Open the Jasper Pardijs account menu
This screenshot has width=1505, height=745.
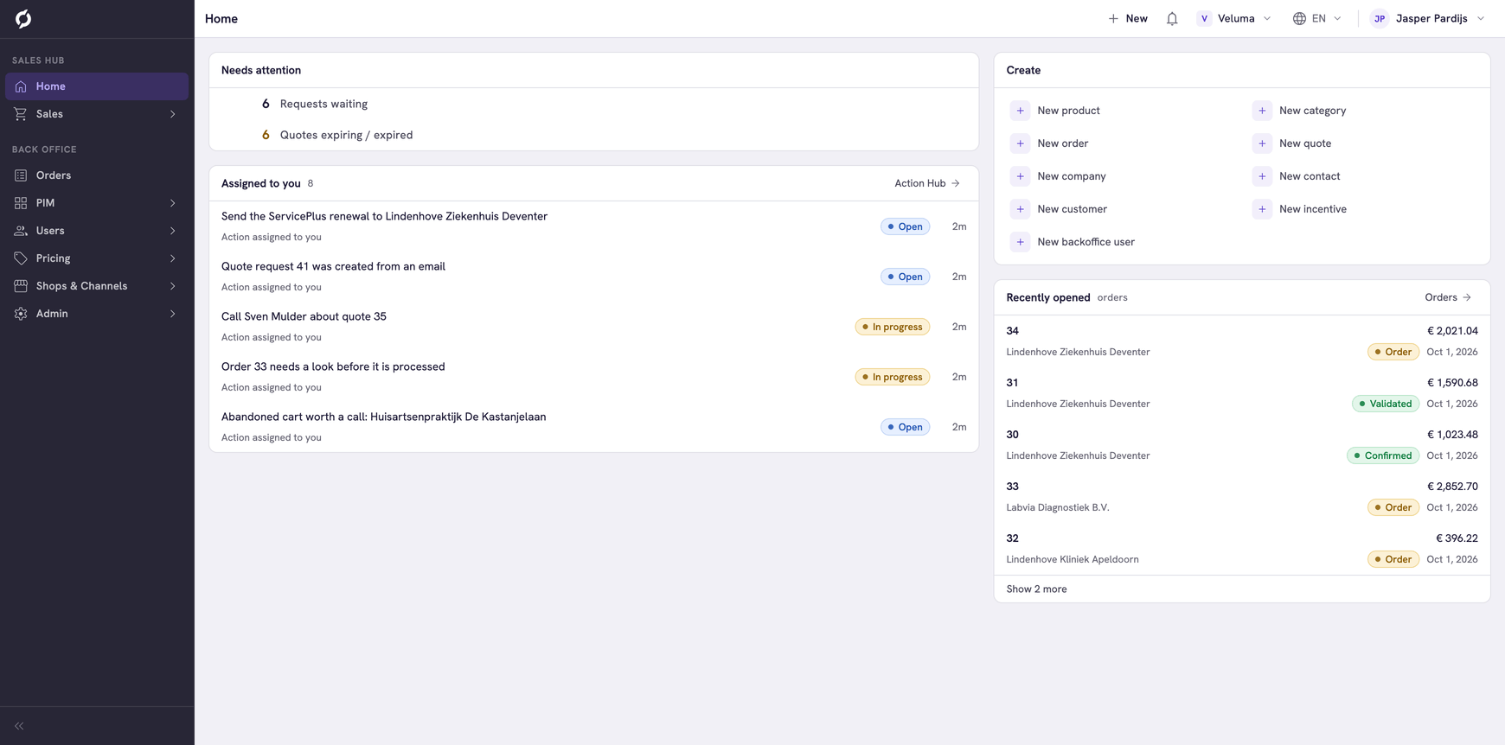[1428, 18]
